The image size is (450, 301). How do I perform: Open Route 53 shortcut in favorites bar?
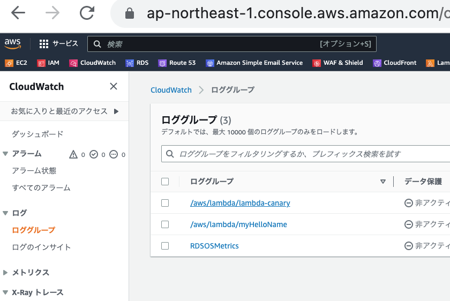coord(177,63)
